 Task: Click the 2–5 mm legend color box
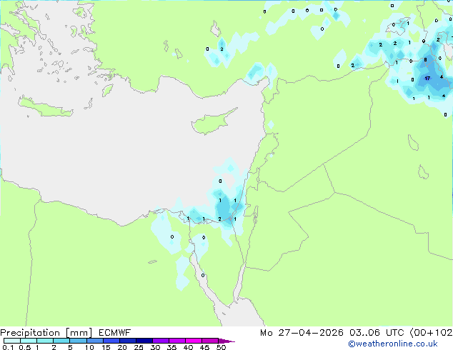point(61,341)
